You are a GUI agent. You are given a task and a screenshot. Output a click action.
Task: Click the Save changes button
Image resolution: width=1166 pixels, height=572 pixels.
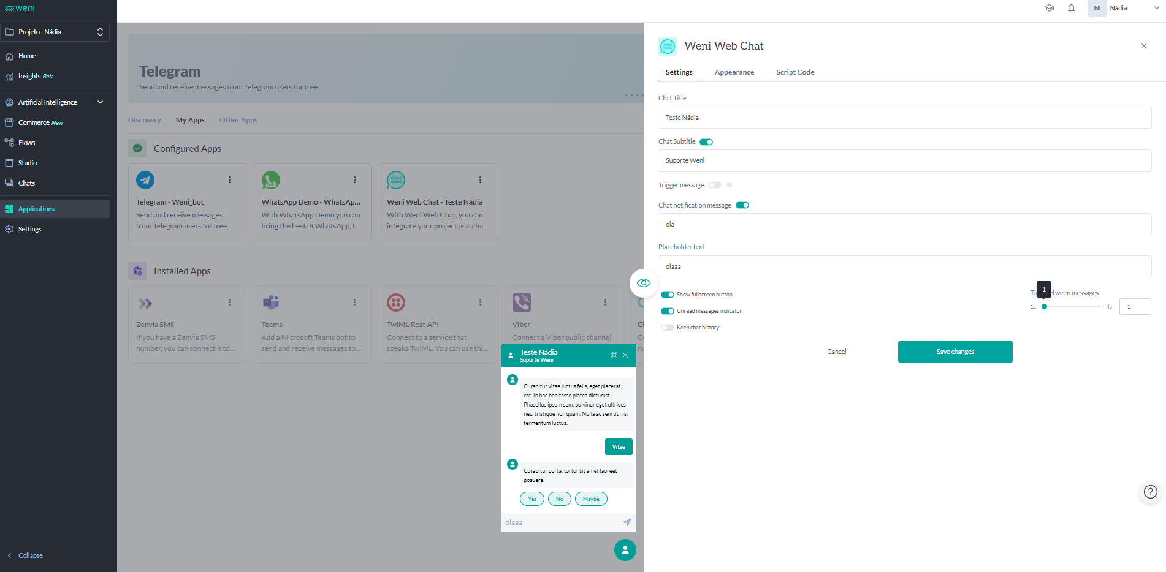(955, 352)
